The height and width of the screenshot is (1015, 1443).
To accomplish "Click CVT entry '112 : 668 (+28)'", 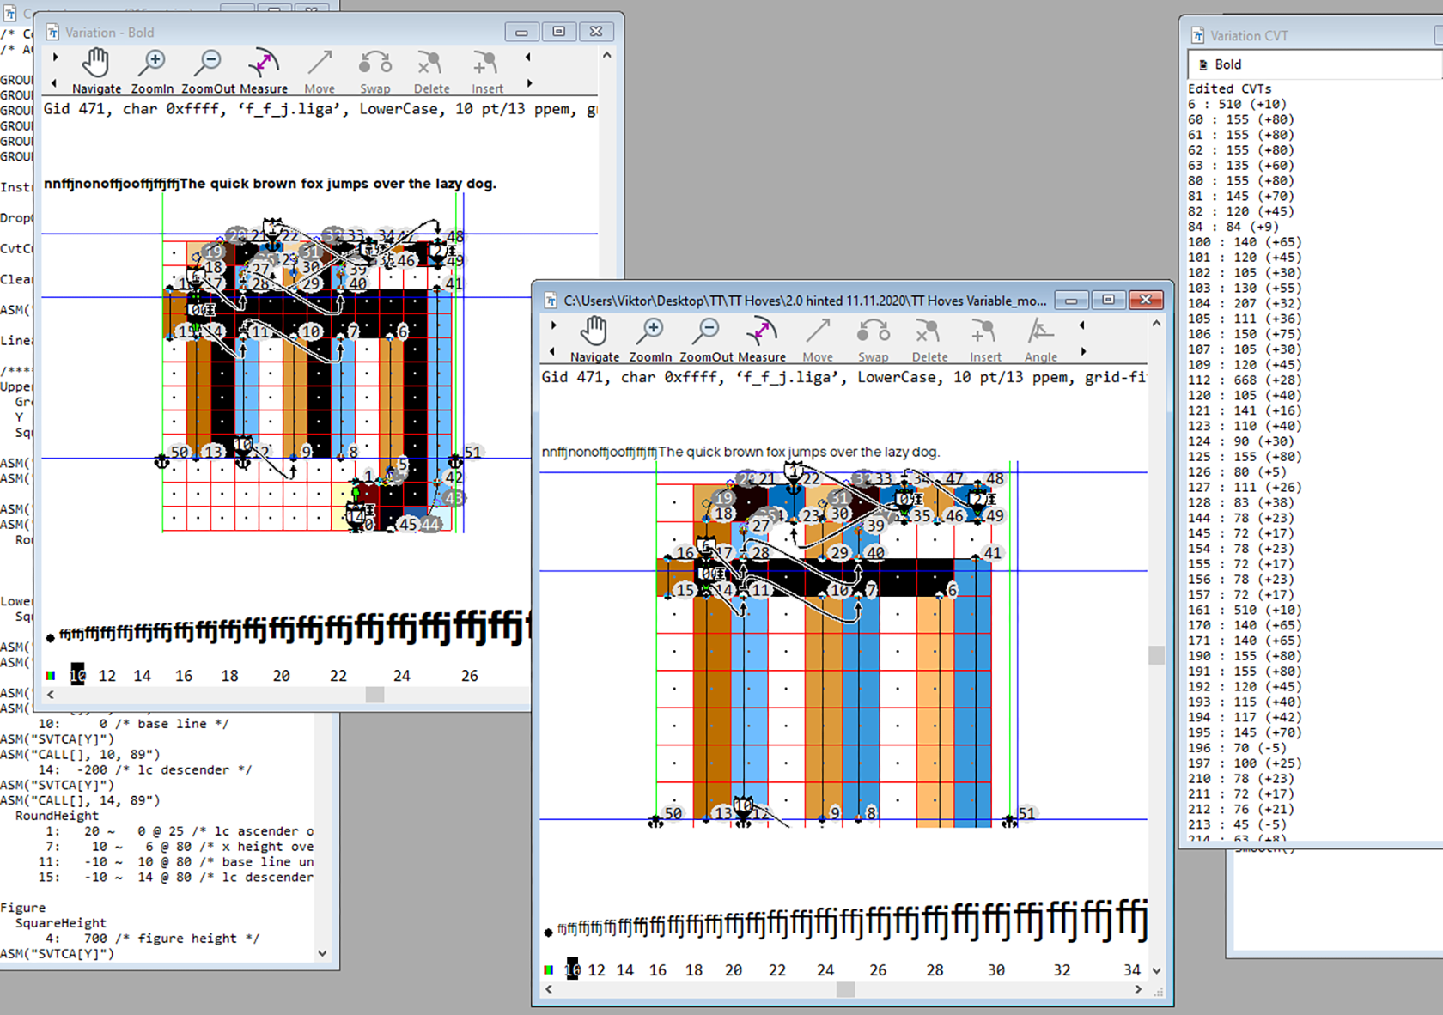I will pos(1245,380).
